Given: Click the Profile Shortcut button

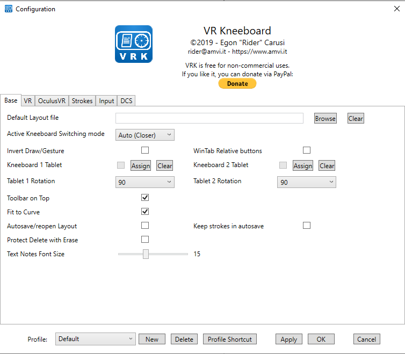Looking at the screenshot, I should 230,339.
